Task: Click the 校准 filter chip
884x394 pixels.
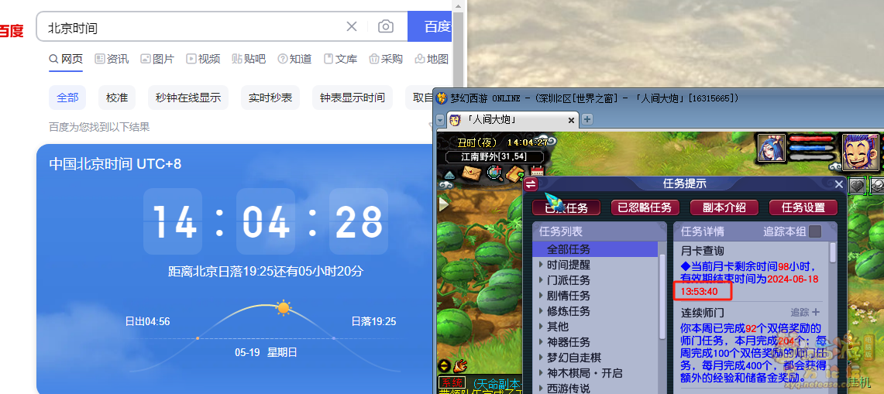Action: (117, 98)
